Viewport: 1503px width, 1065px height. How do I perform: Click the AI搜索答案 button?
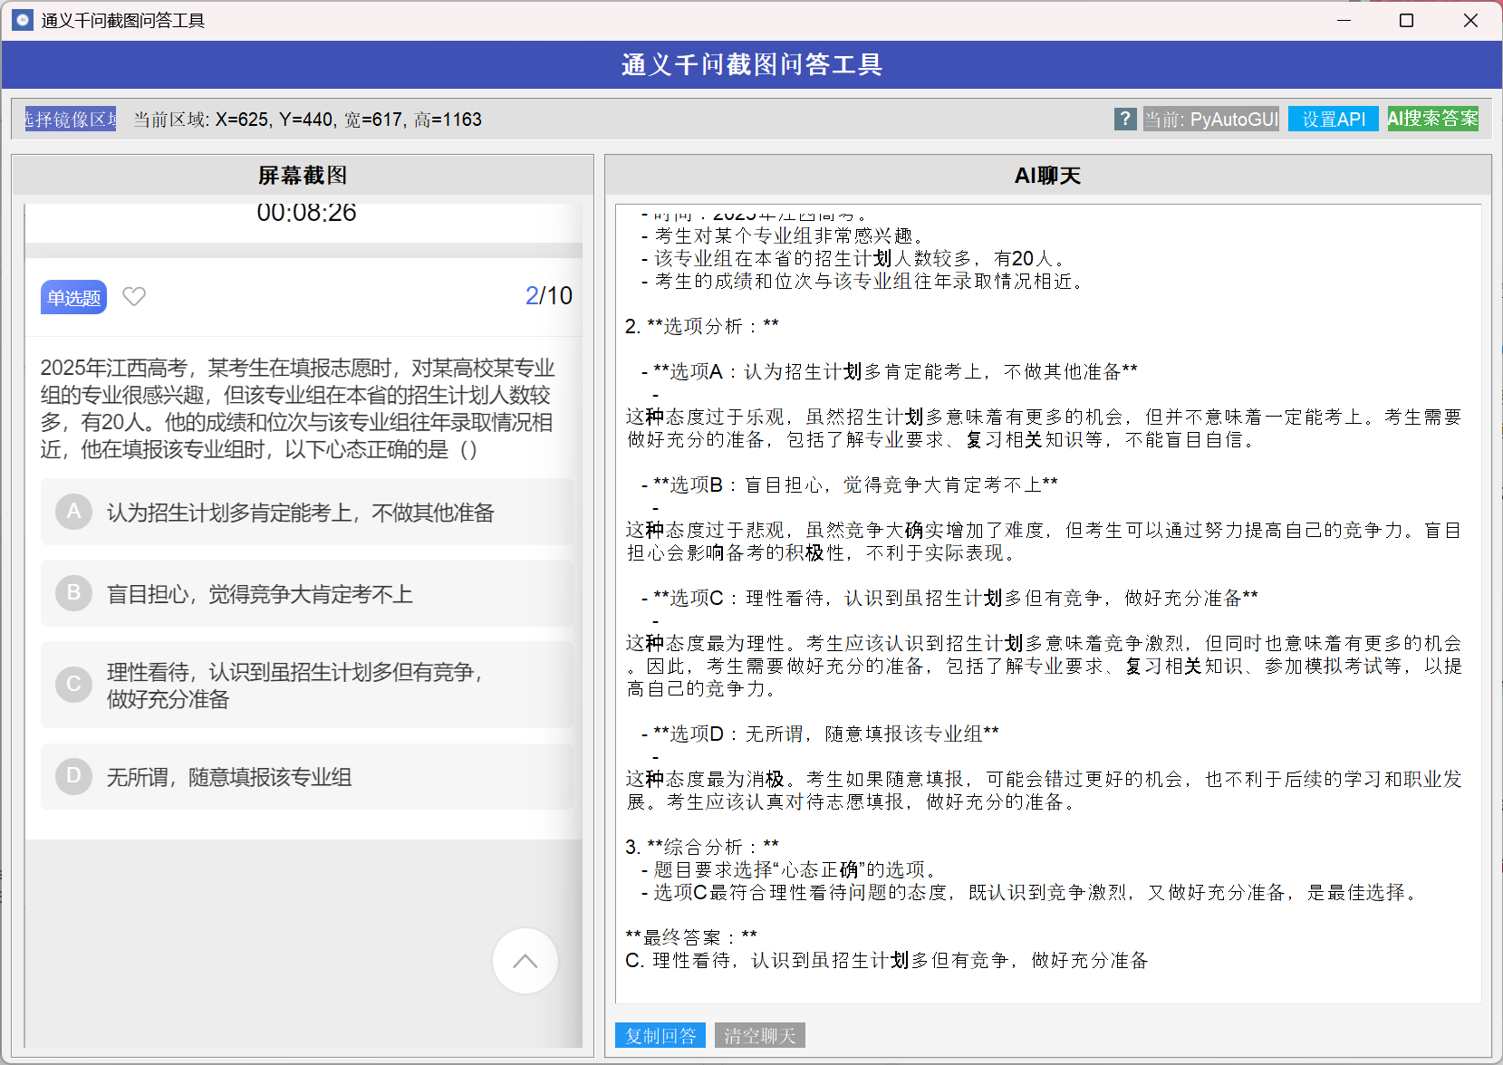coord(1432,119)
